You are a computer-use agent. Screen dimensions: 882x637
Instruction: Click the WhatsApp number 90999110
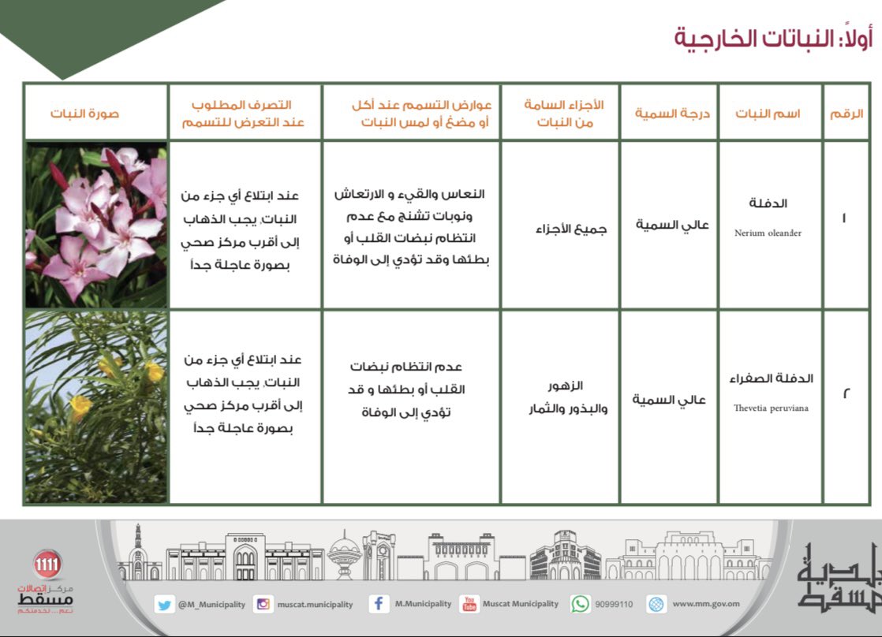click(x=614, y=605)
